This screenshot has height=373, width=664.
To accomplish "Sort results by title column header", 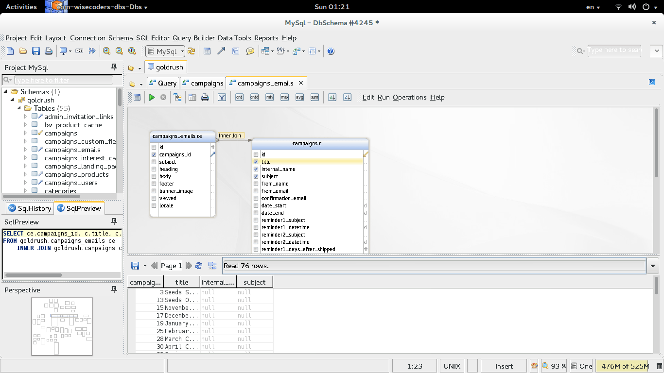I will 182,282.
